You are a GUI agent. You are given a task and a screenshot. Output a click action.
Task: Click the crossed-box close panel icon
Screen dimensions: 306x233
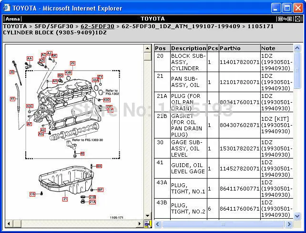(x=297, y=19)
